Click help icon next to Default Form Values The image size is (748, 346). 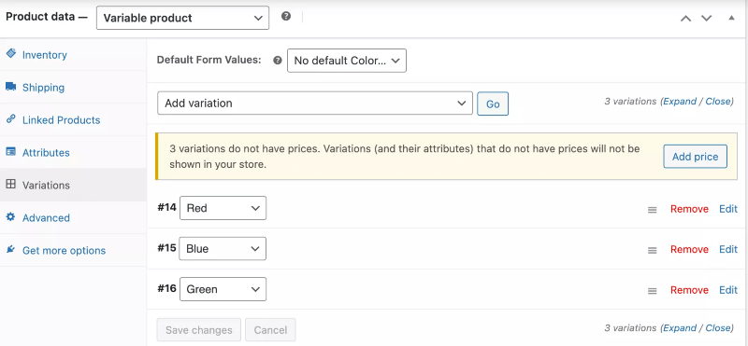pos(278,61)
